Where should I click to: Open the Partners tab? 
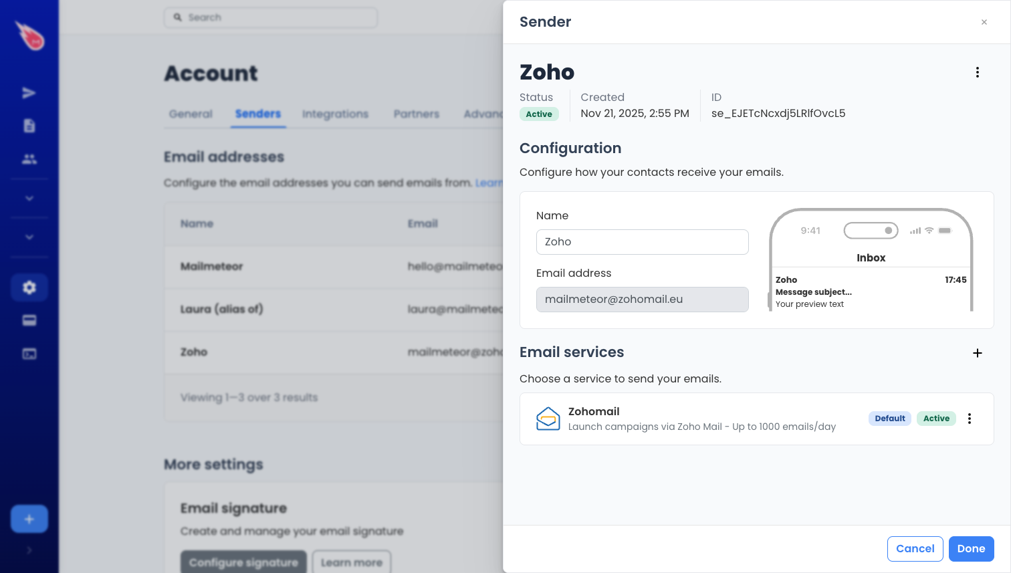(x=416, y=114)
